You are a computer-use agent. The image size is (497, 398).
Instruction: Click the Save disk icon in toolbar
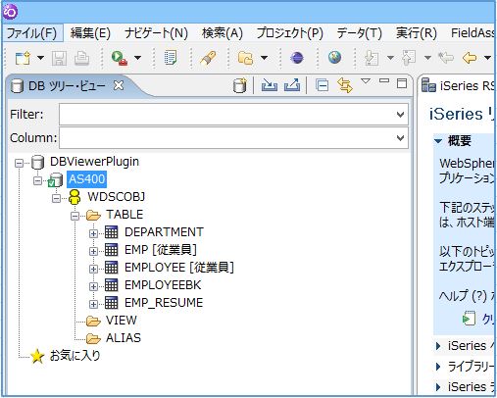pos(59,59)
